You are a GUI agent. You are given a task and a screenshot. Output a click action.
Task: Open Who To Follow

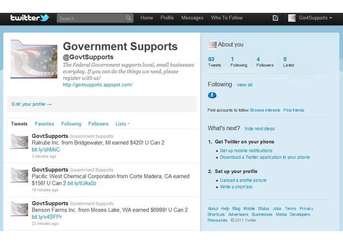coord(227,18)
